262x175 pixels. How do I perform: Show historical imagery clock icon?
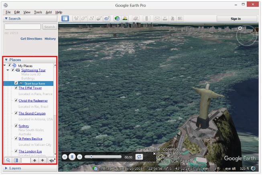click(x=117, y=18)
